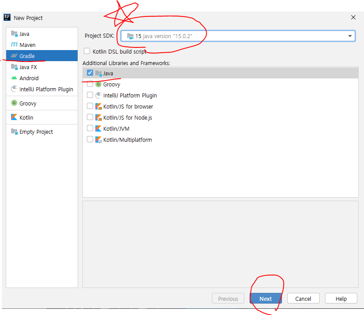
Task: Click the Kotlin/JS for Node.js icon
Action: (x=98, y=117)
